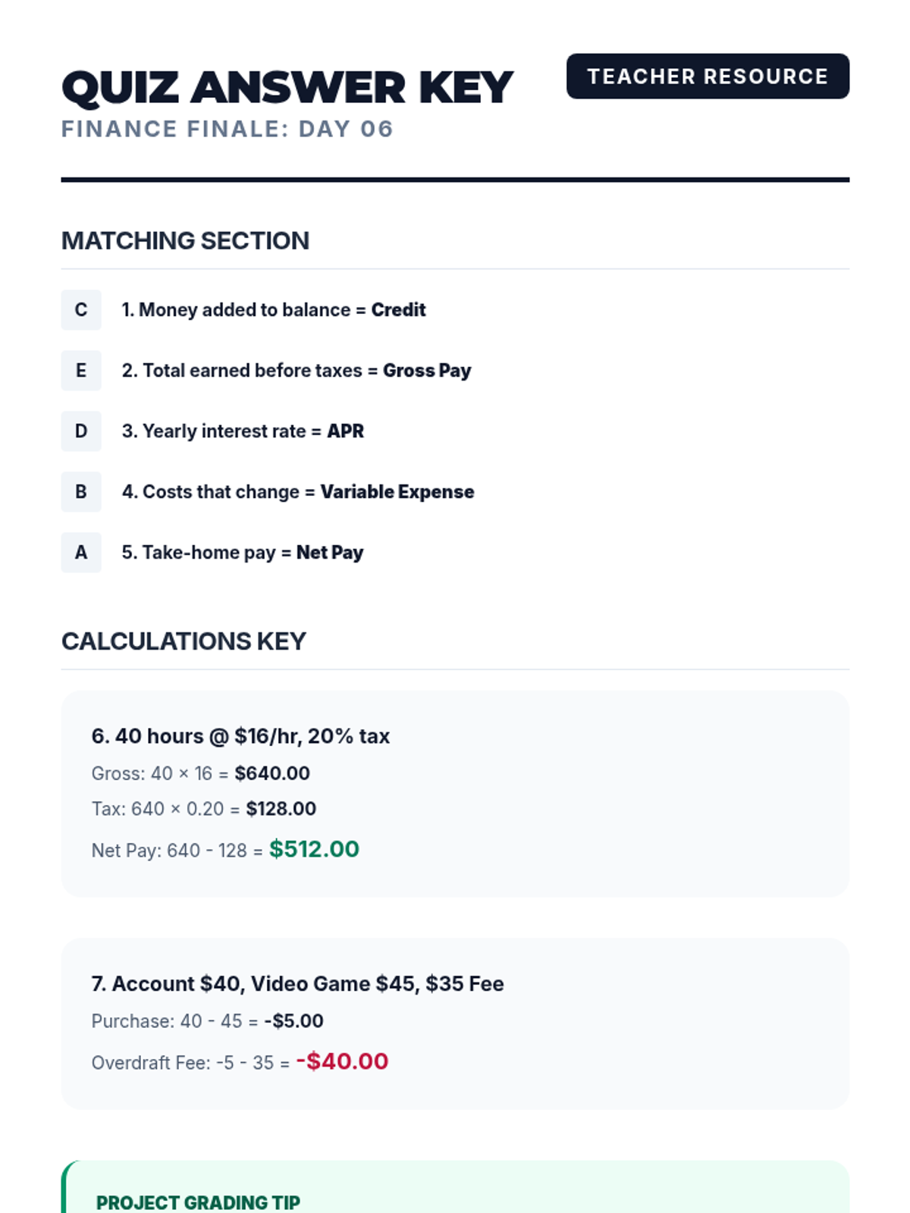Viewport: 910px width, 1213px height.
Task: Click the Gross Pay answer text
Action: (427, 371)
